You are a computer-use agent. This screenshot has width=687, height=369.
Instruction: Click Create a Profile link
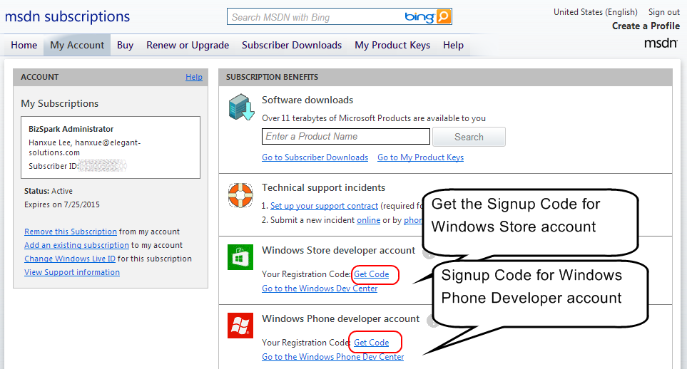coord(646,26)
